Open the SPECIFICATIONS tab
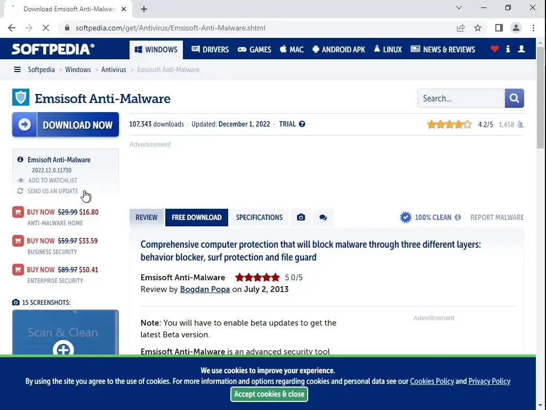The height and width of the screenshot is (410, 546). [259, 218]
